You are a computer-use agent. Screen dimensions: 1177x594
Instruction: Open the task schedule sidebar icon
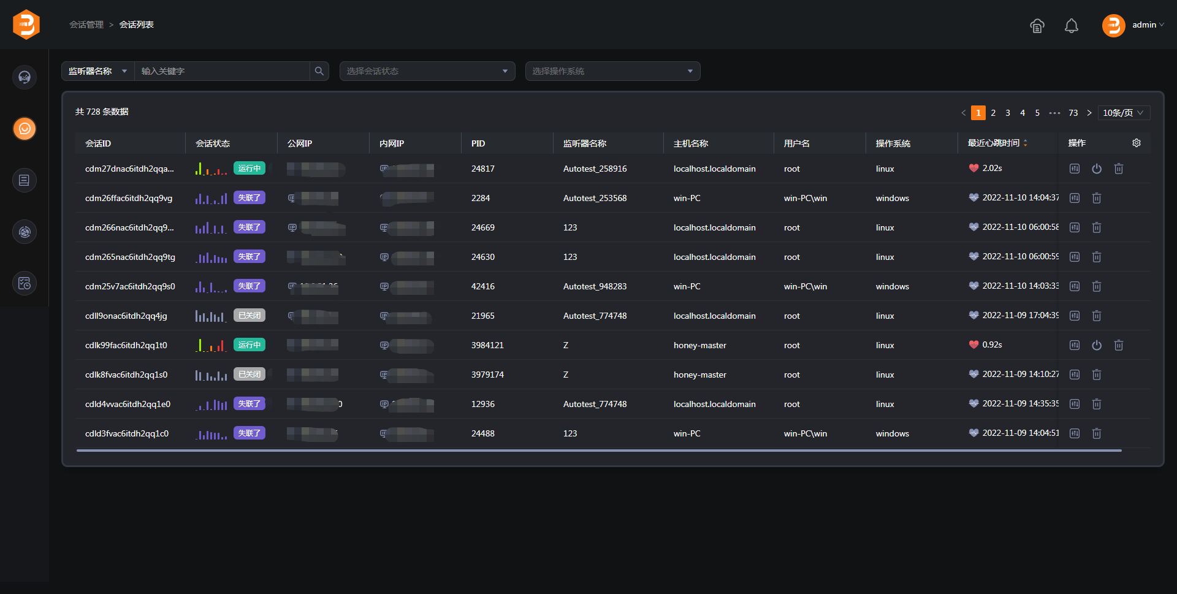click(25, 283)
